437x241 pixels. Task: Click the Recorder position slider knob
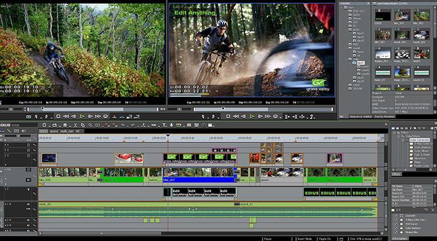[x=223, y=108]
